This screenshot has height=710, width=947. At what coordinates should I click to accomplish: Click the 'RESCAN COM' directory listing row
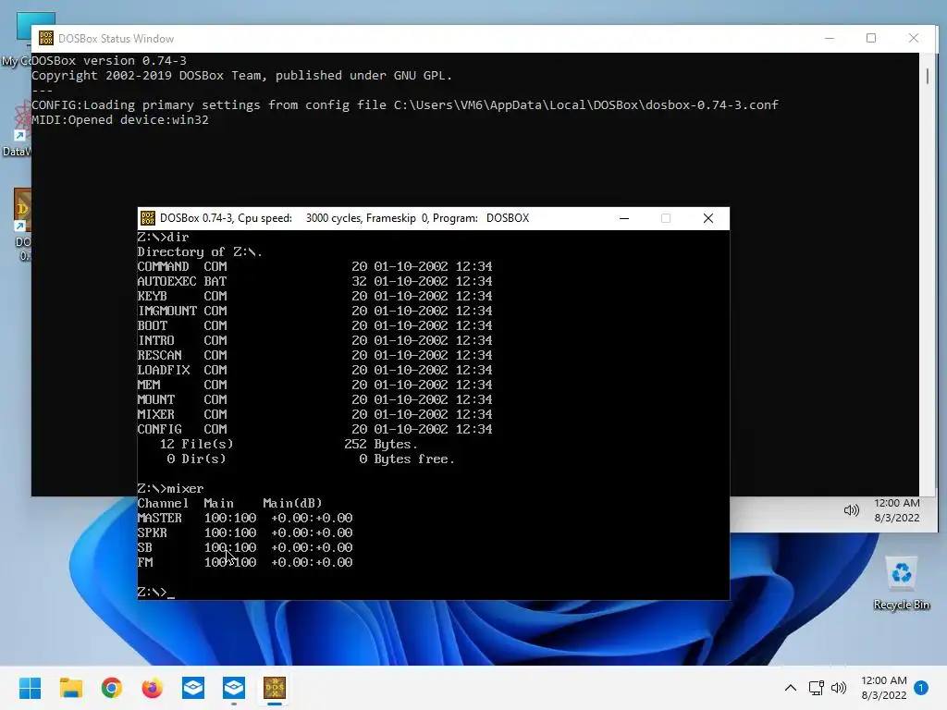314,355
